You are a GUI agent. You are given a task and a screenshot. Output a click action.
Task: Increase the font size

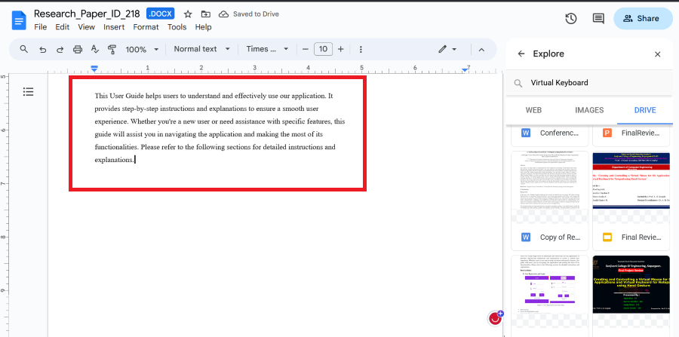pyautogui.click(x=340, y=49)
